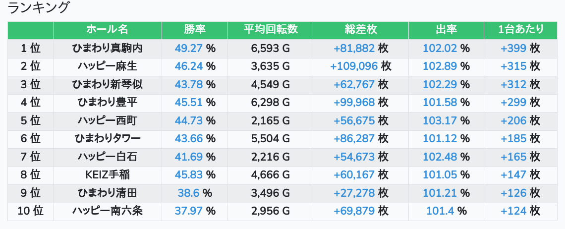
Task: Click the +399 per-machine value
Action: click(x=513, y=48)
